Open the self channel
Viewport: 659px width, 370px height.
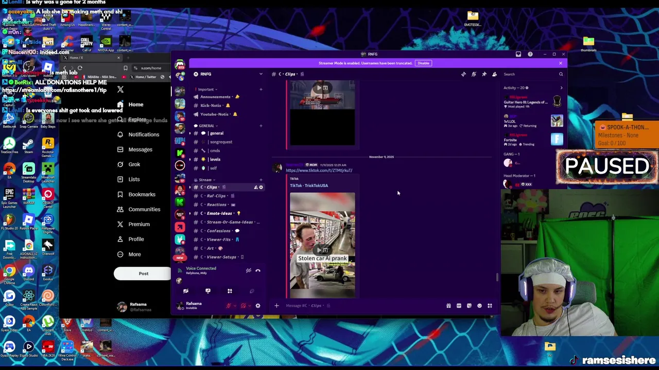(228, 168)
